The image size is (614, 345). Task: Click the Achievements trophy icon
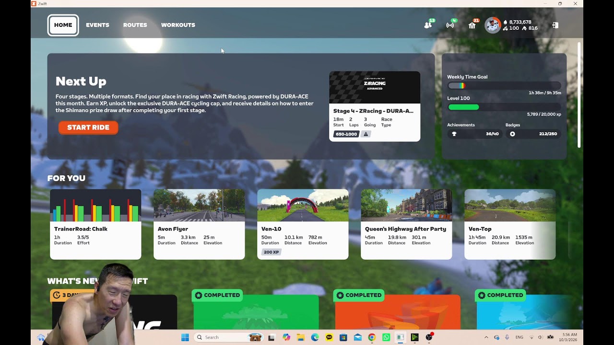454,134
